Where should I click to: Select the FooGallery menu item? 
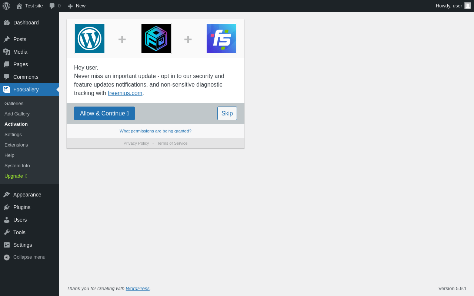point(30,90)
